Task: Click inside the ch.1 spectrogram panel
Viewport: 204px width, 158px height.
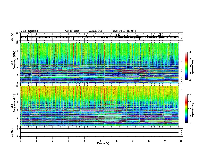Action: coord(99,63)
